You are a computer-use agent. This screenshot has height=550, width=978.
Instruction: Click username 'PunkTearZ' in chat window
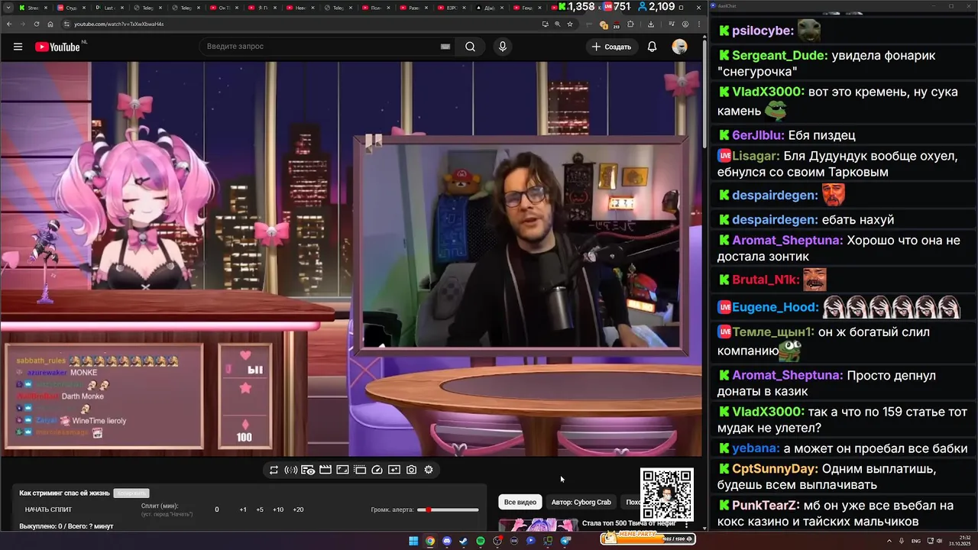pos(766,506)
